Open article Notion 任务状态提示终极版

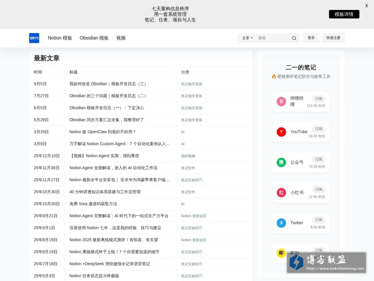click(x=94, y=276)
